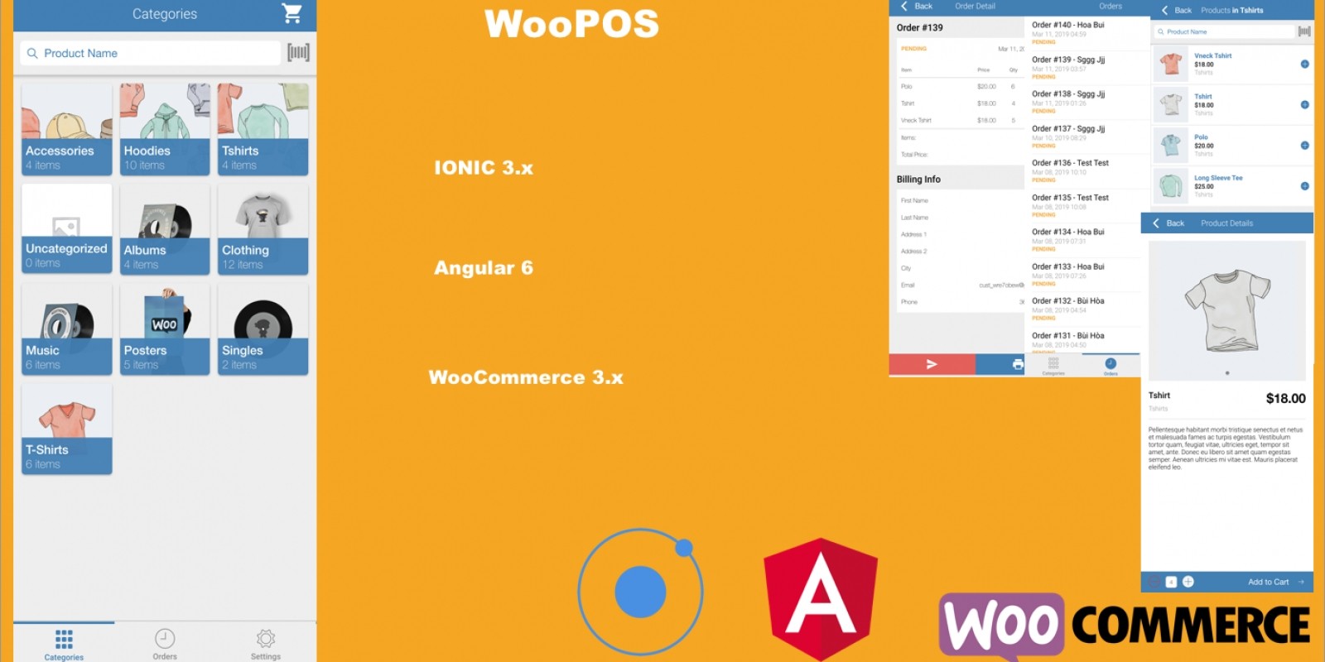Open the Hoodies category card
The width and height of the screenshot is (1325, 662).
(x=165, y=129)
